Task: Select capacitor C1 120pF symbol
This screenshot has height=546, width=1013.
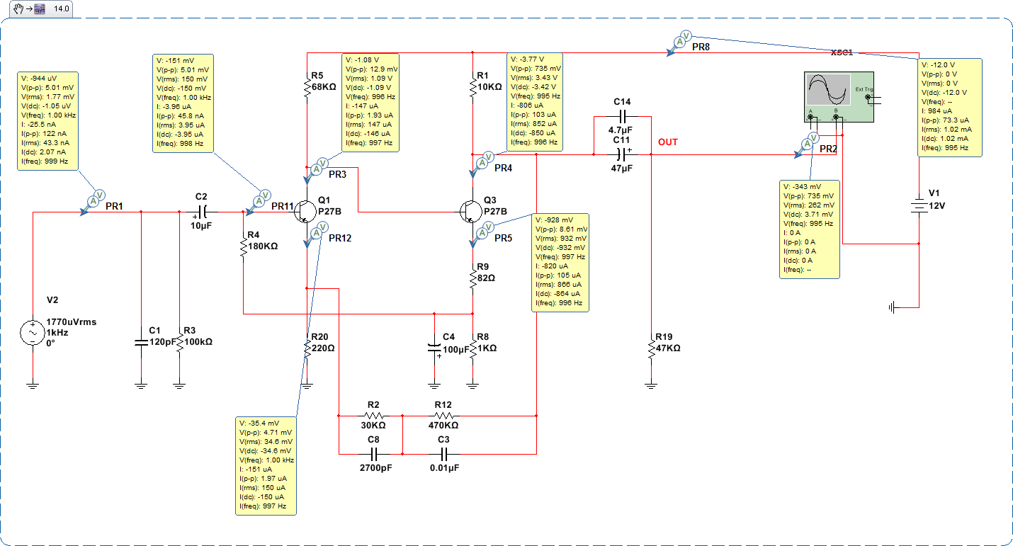Action: (141, 342)
